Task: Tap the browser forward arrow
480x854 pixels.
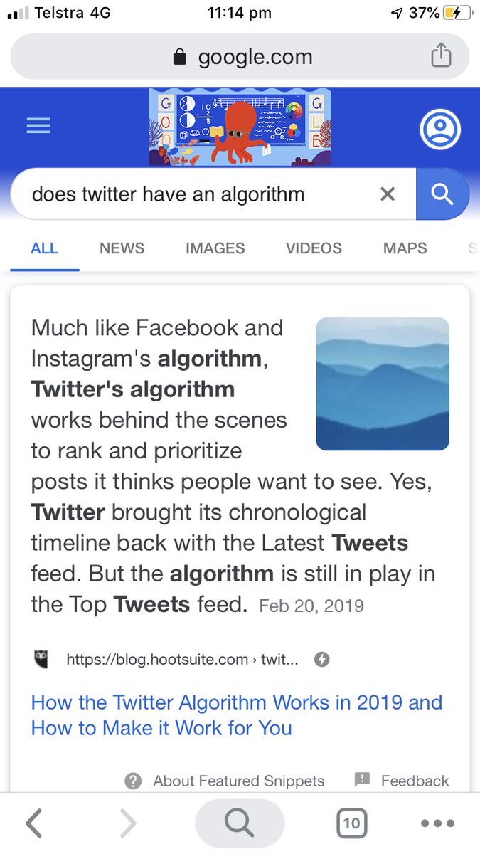Action: tap(128, 823)
